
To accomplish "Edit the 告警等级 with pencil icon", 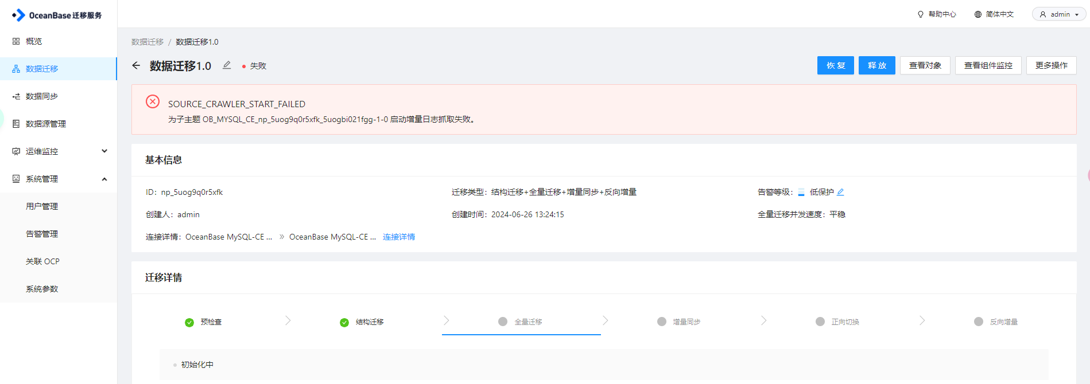I will [x=840, y=192].
